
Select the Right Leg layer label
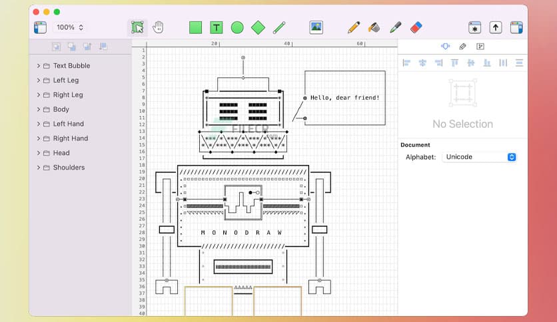point(68,94)
